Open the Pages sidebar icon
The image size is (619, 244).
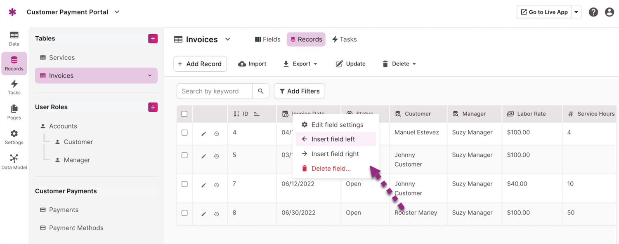coord(14,112)
